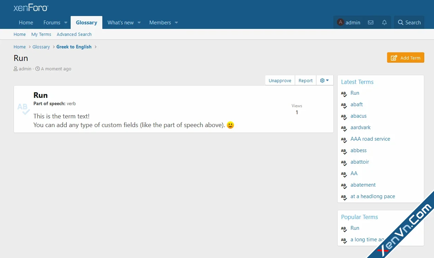Open the gear tools dropdown menu
The height and width of the screenshot is (258, 434).
coord(324,80)
